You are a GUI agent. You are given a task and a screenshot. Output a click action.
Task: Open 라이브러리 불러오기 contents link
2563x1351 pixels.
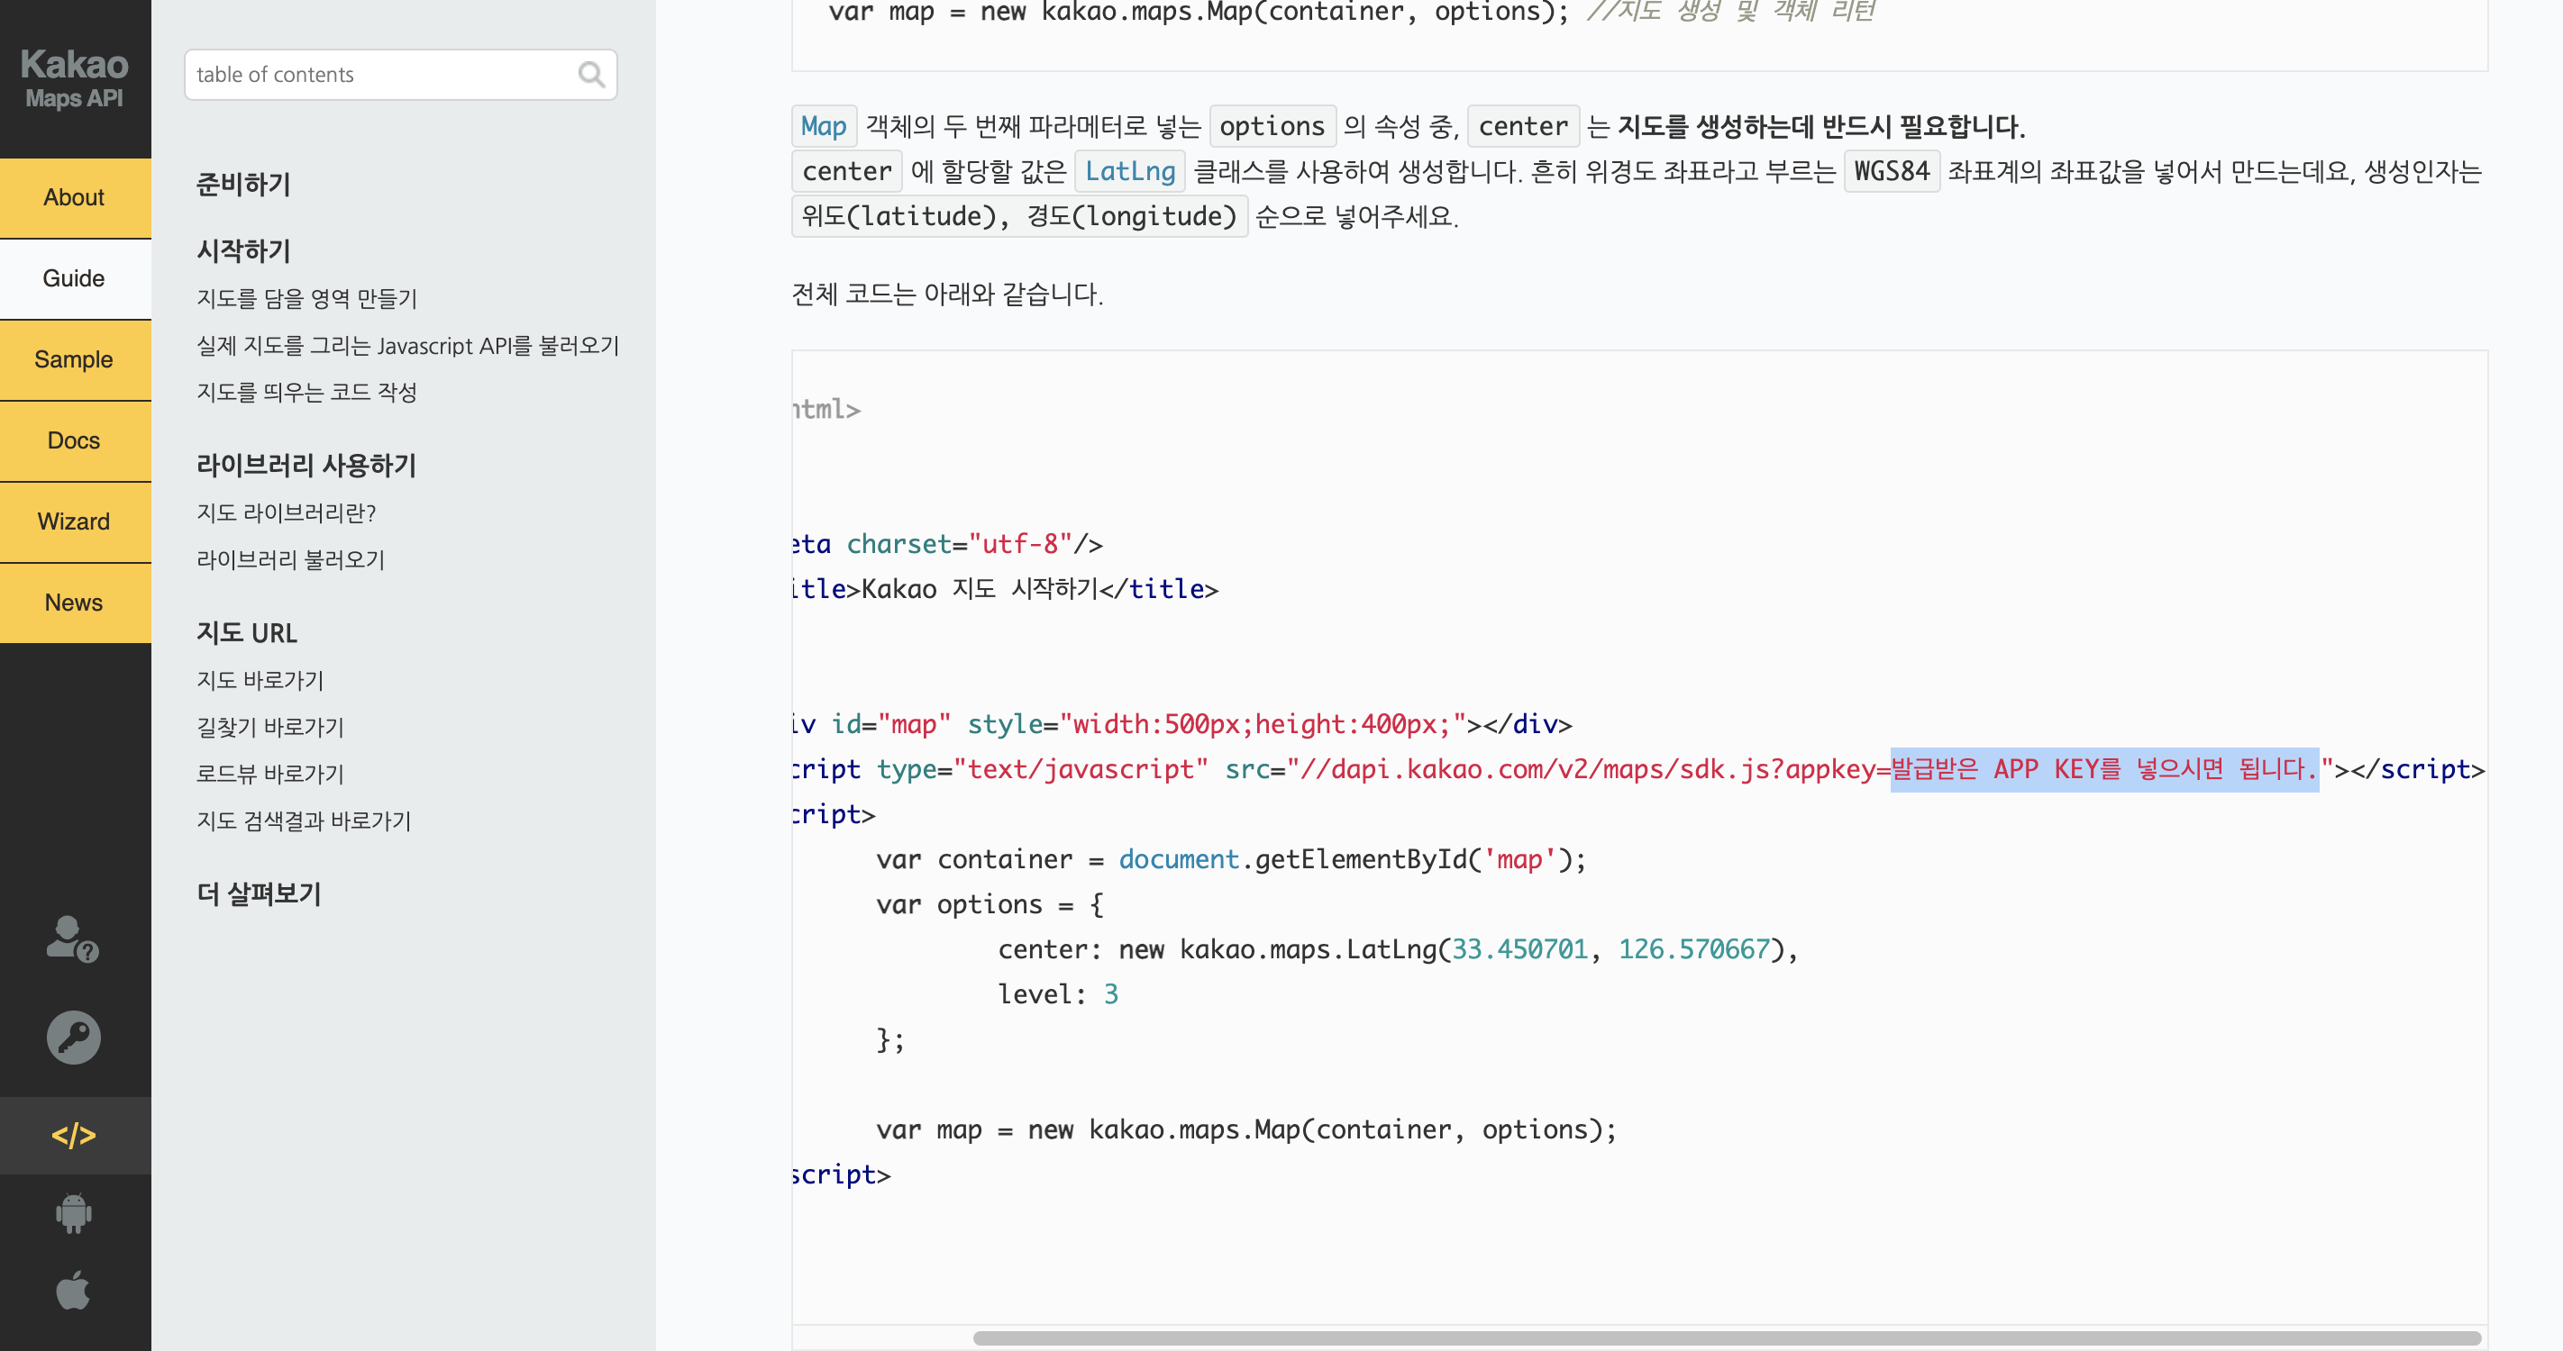[289, 559]
